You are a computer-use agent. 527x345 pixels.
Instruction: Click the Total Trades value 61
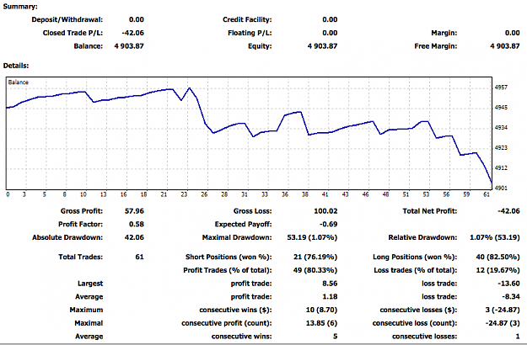click(139, 257)
